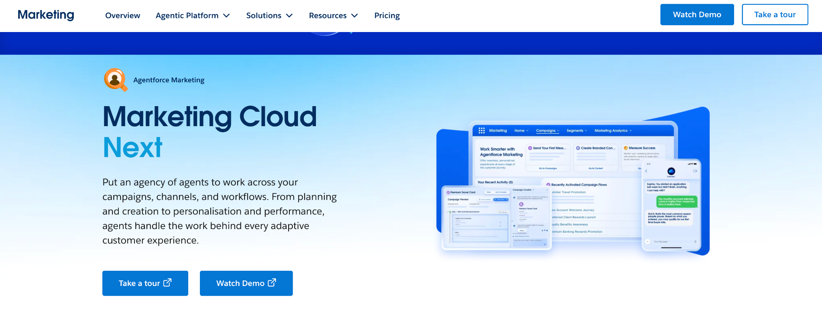Click the Premium Travel Card tablet mockup
This screenshot has height=312, width=822.
click(x=496, y=217)
